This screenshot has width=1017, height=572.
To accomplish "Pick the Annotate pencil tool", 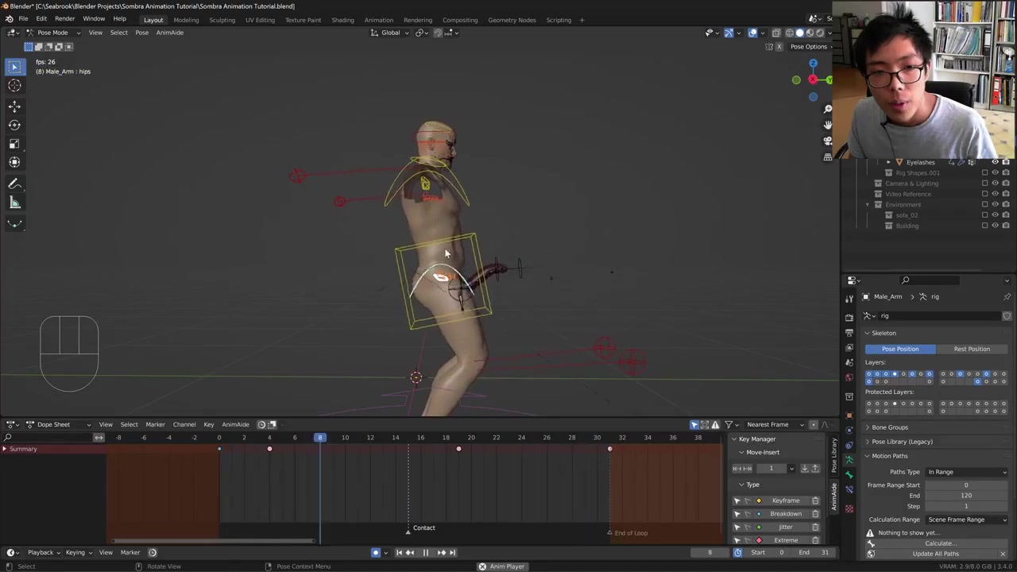I will (14, 184).
